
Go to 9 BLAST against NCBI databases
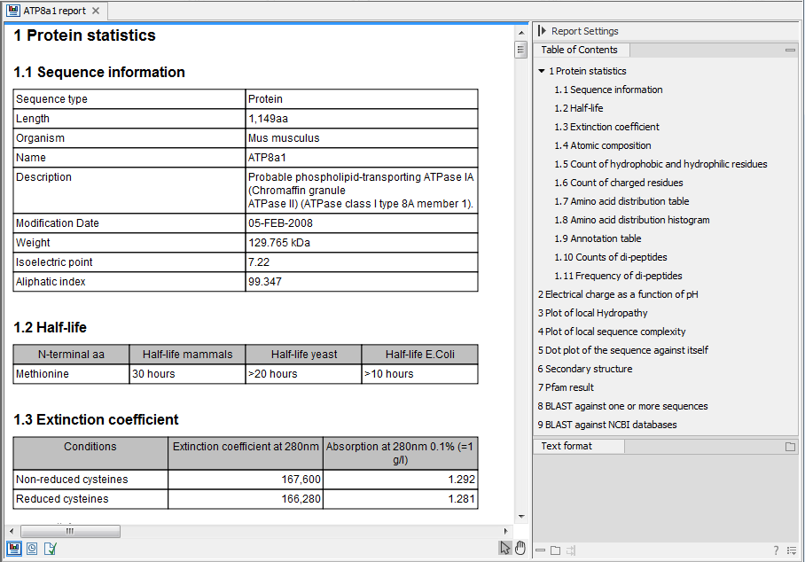[607, 425]
